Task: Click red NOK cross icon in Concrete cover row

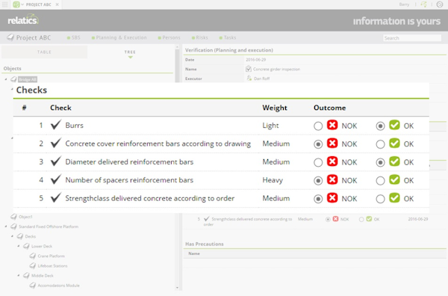Action: 332,143
